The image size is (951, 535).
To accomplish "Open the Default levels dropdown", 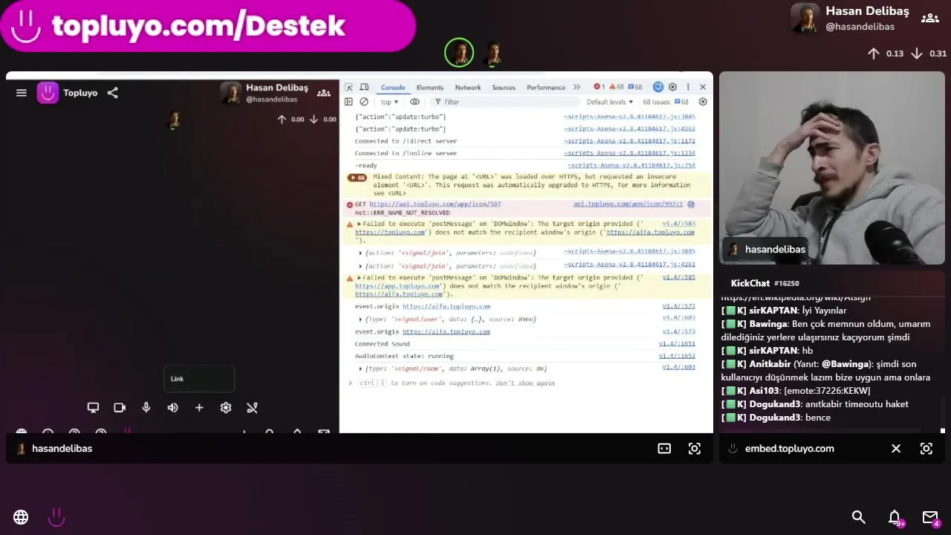I will 610,102.
